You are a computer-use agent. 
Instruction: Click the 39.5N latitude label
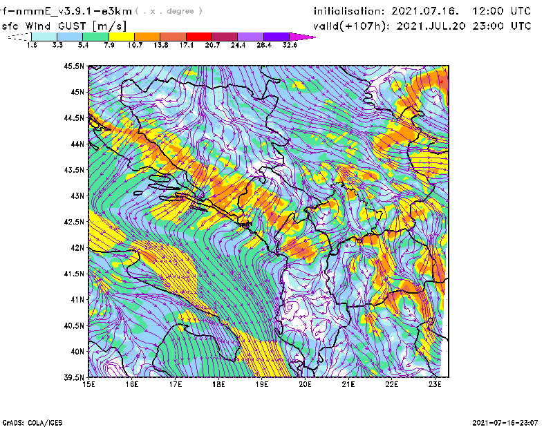point(74,377)
